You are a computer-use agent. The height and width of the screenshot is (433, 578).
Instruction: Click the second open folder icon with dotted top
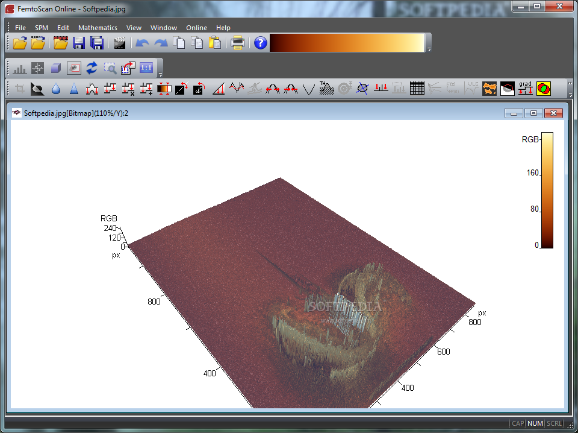click(38, 43)
